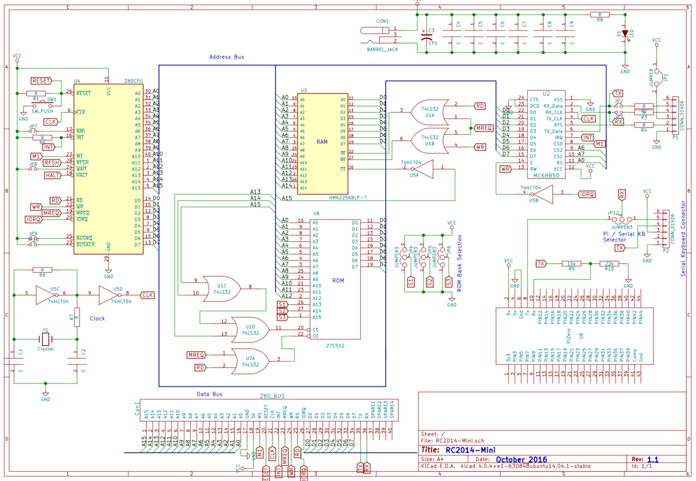Select the 10k resistor R9
Viewport: 696px width, 481px height.
coord(572,263)
